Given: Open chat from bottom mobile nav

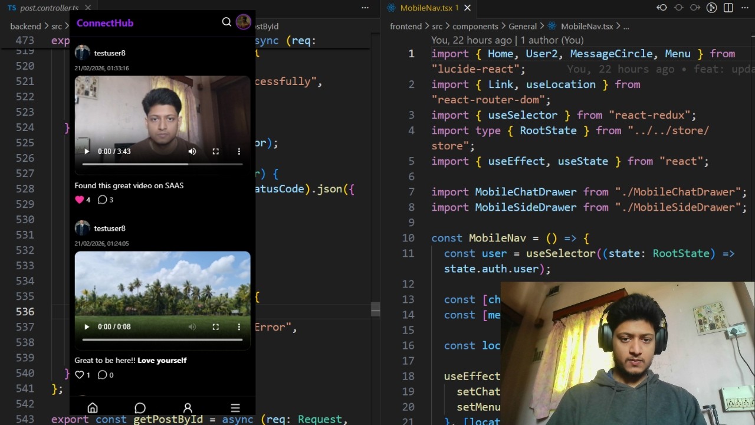Looking at the screenshot, I should pyautogui.click(x=140, y=408).
